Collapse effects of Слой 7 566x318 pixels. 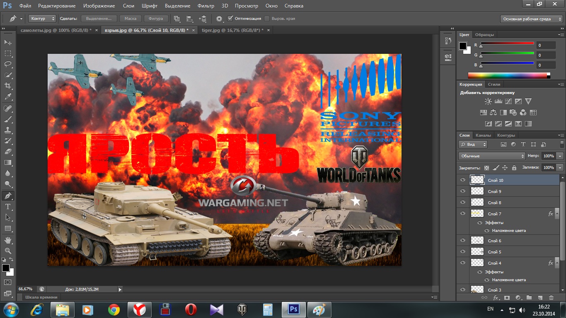click(557, 214)
